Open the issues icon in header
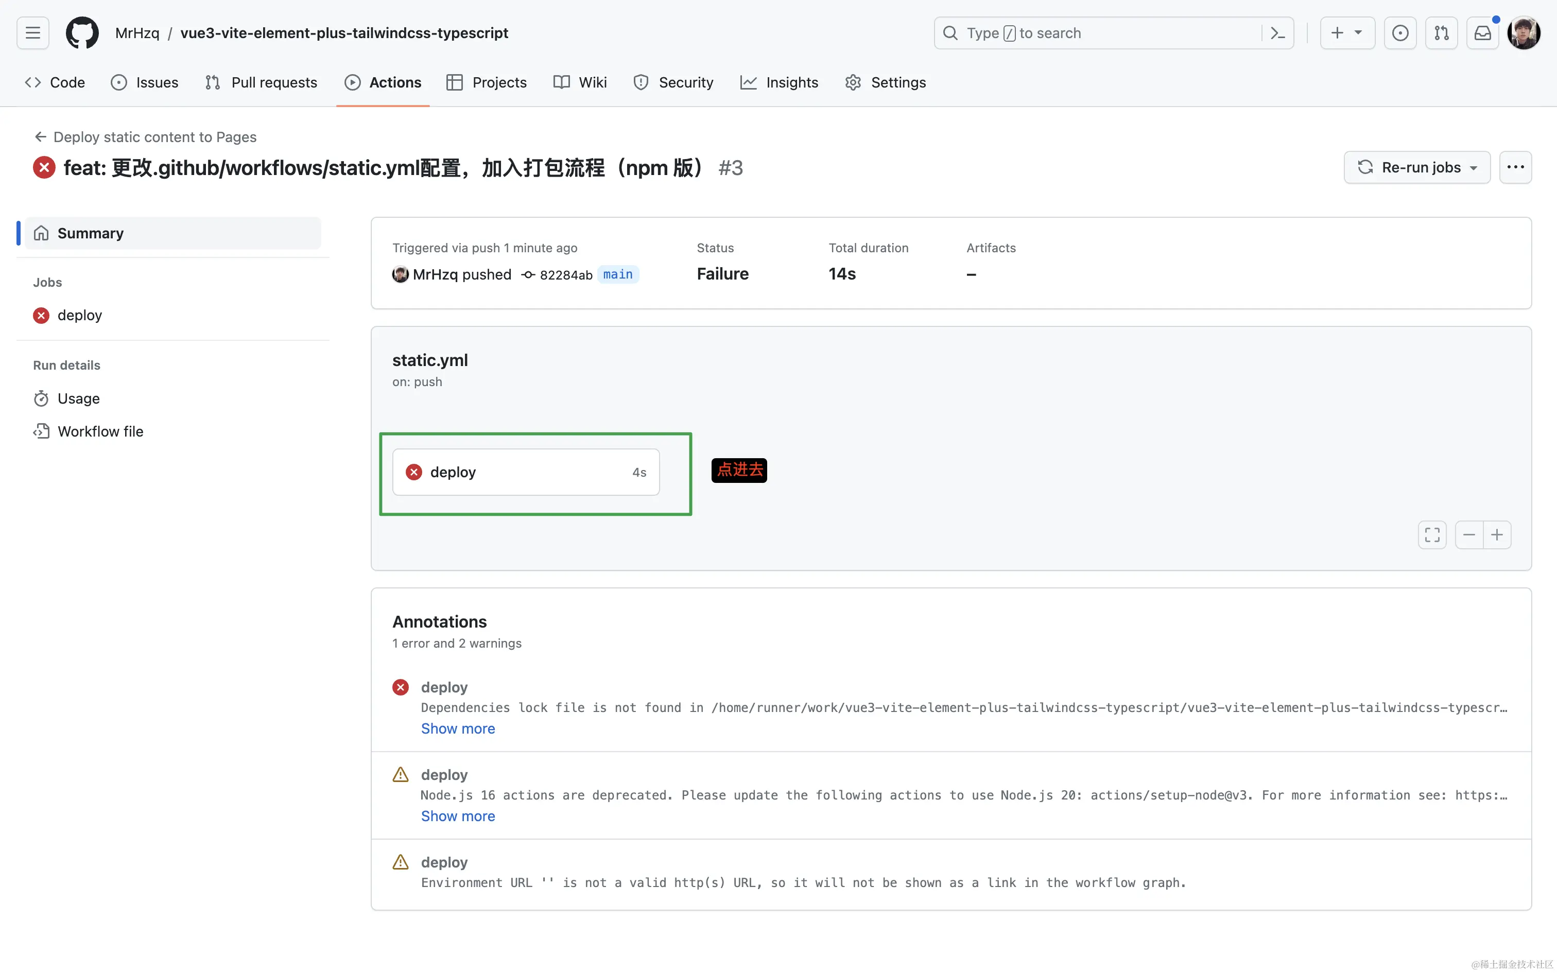 point(1400,33)
